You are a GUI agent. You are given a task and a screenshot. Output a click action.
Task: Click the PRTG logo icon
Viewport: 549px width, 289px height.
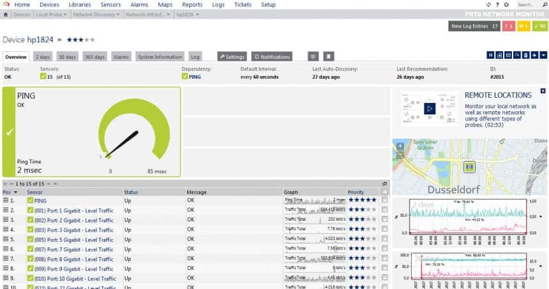(6, 4)
